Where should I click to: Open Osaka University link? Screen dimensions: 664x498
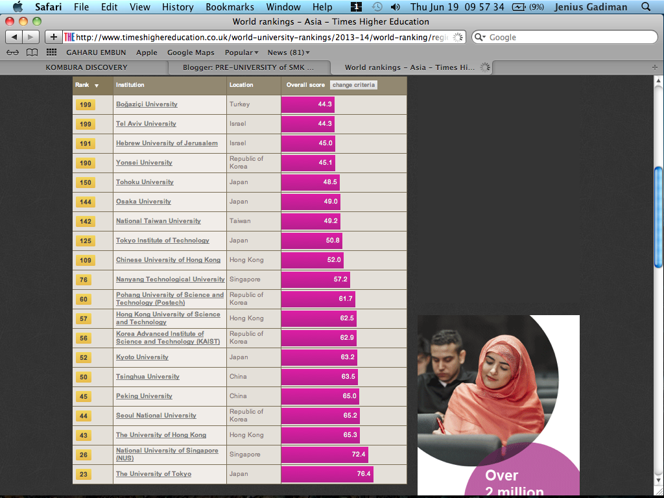(x=143, y=202)
